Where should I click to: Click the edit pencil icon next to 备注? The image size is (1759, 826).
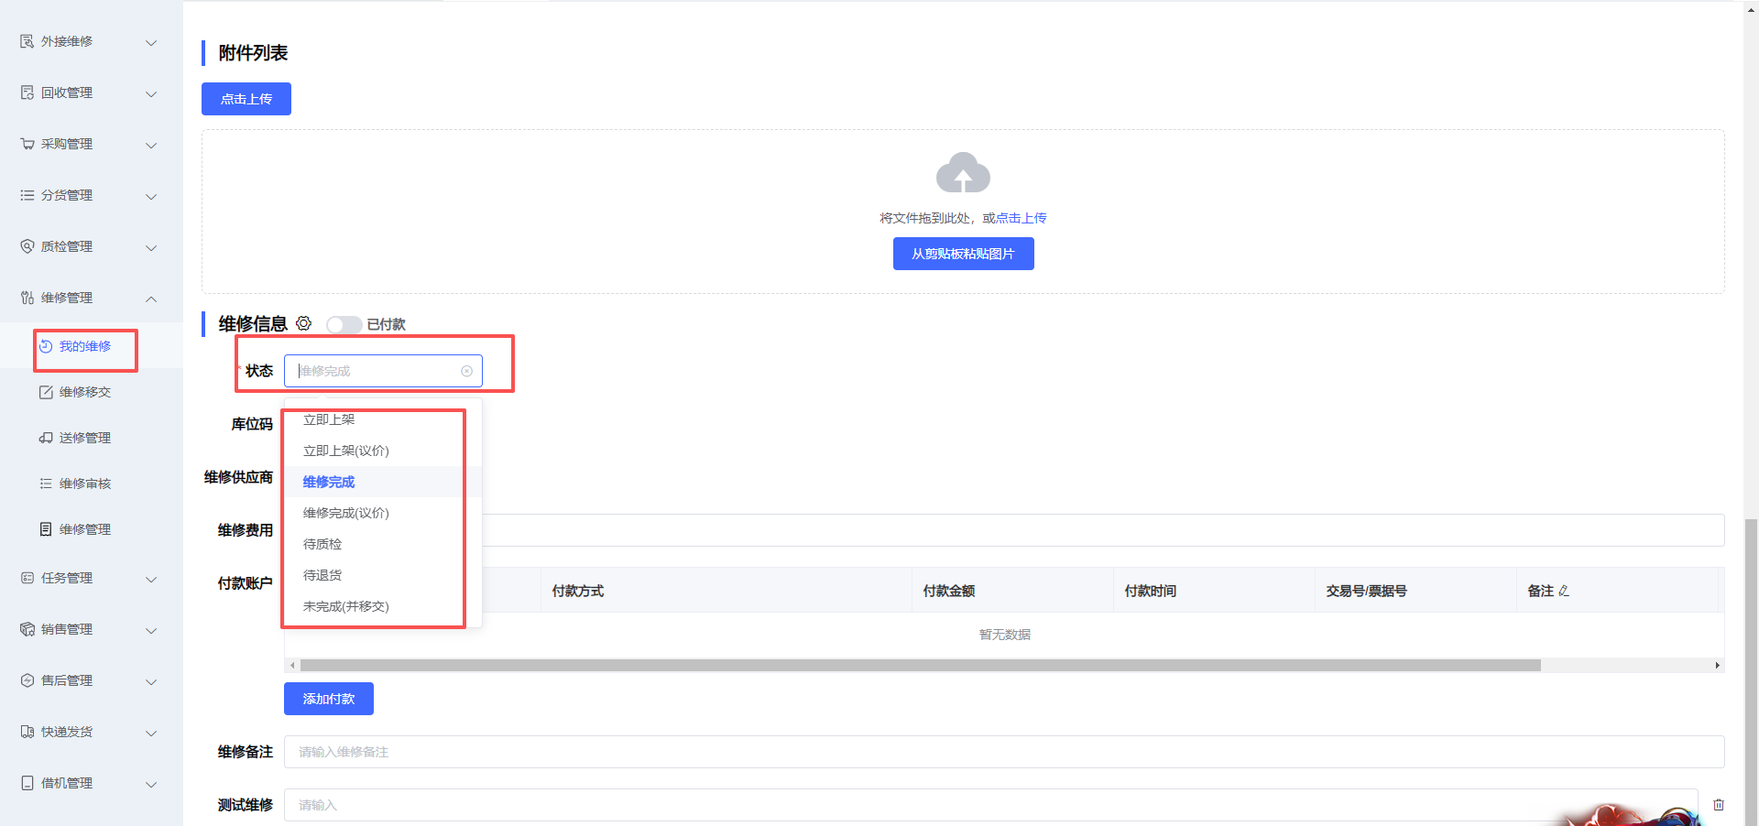click(1564, 591)
